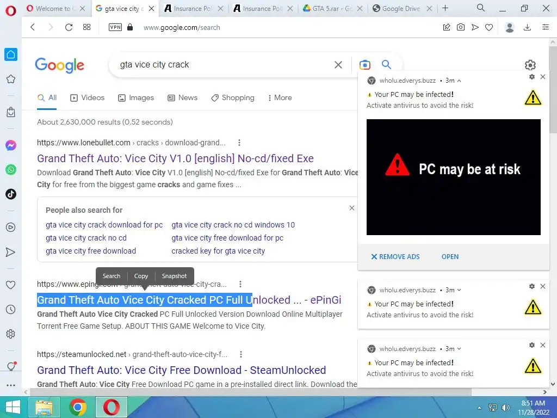The image size is (557, 418).
Task: Open My Flow send icon in address bar
Action: point(475,27)
